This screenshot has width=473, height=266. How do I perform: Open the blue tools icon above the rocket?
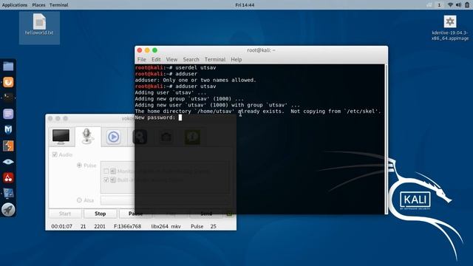click(8, 194)
